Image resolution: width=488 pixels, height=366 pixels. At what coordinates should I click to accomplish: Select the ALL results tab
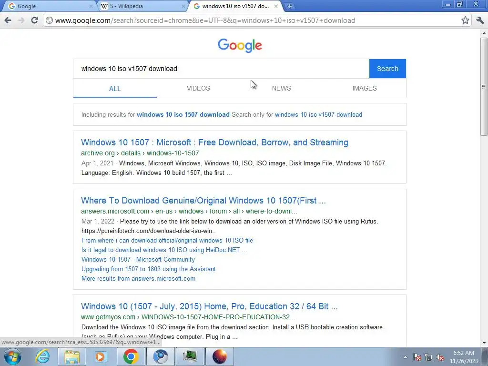pyautogui.click(x=115, y=88)
